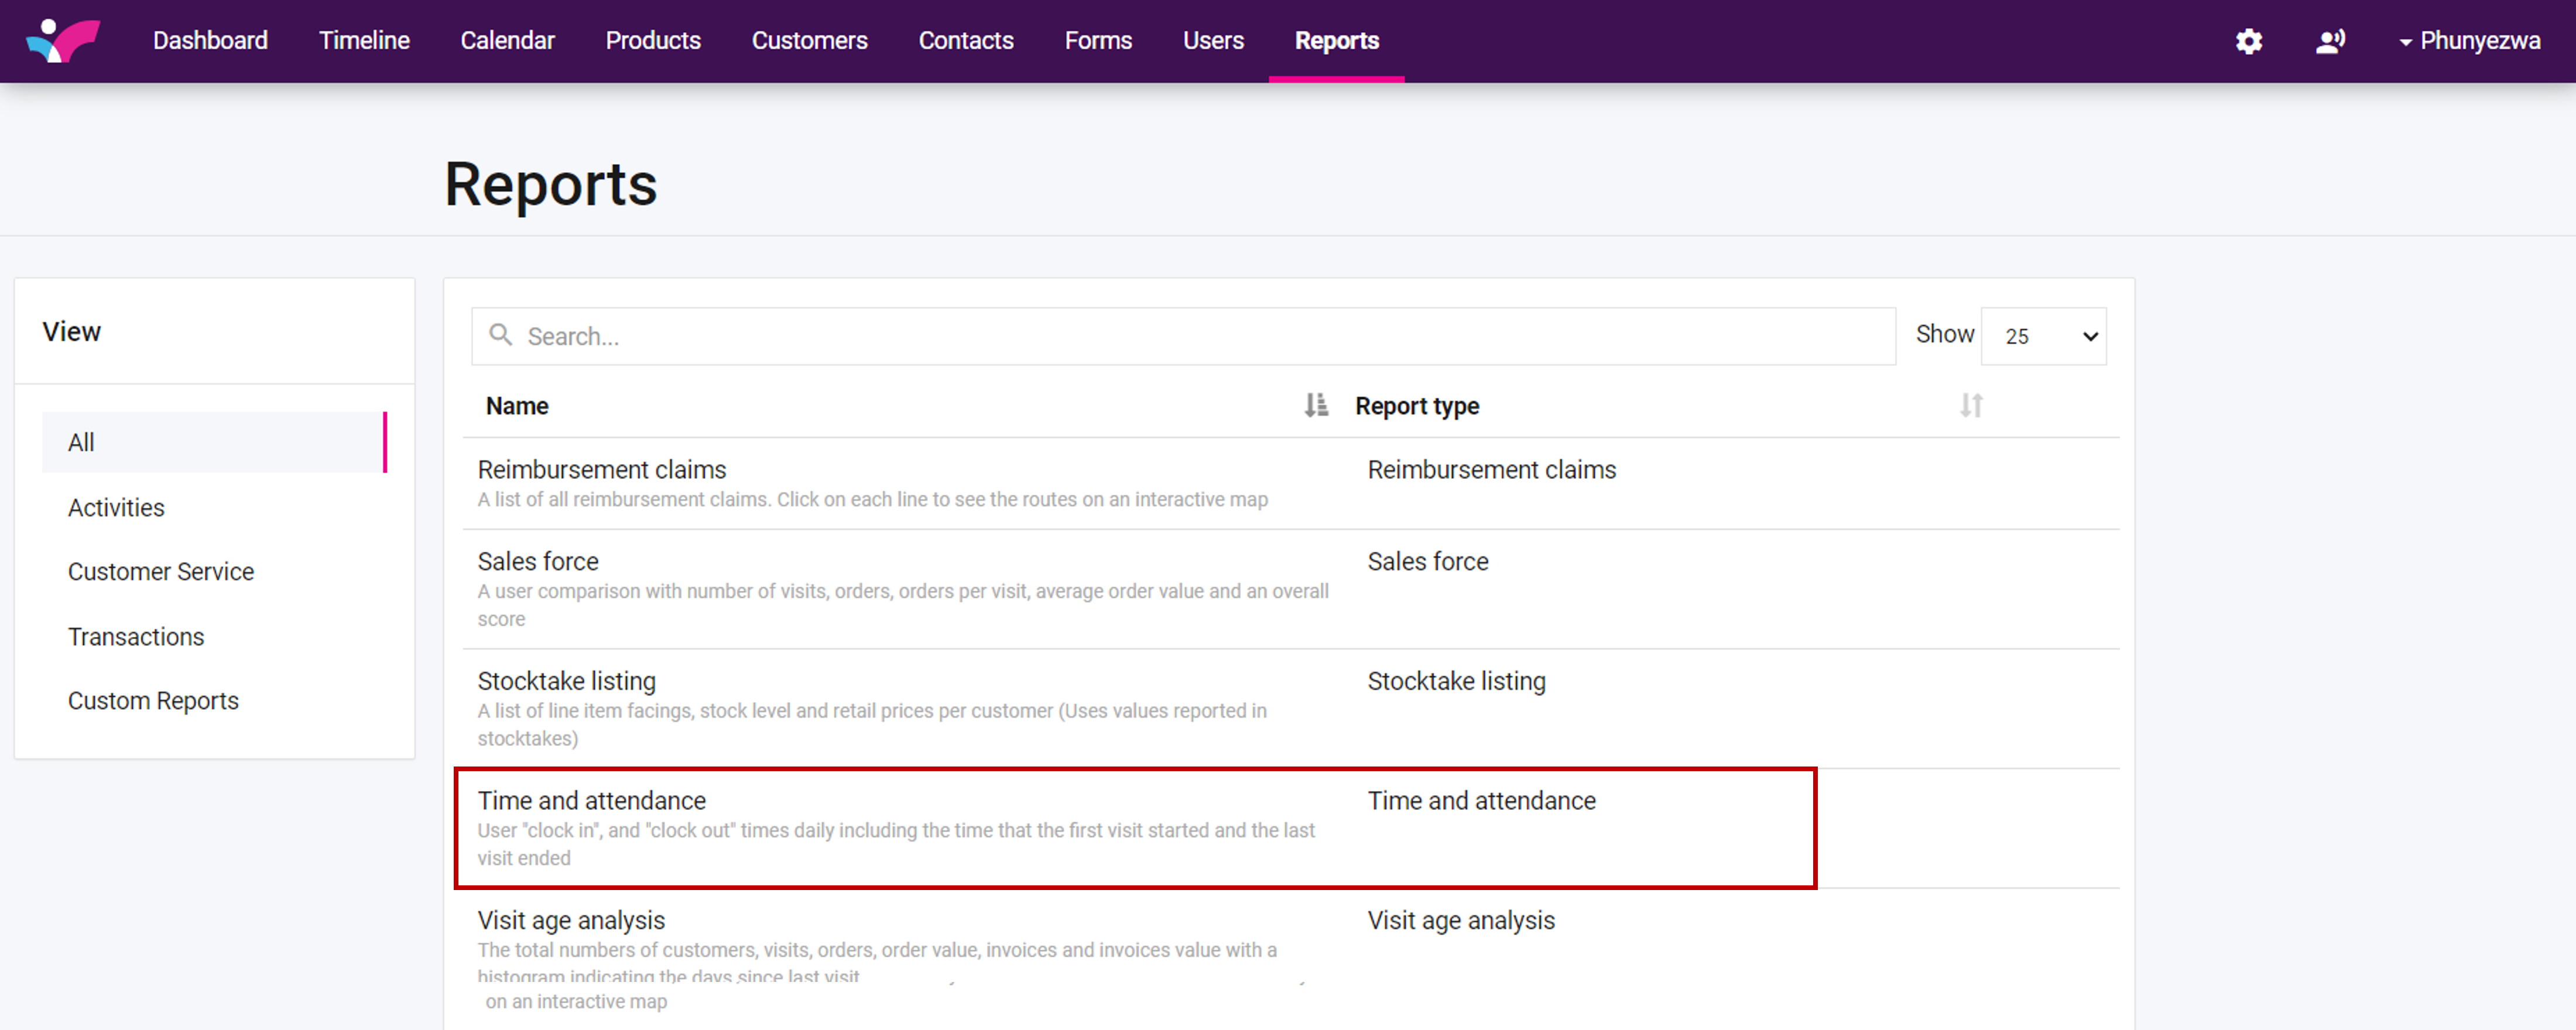Filter by Customer Service view
Image resolution: width=2576 pixels, height=1030 pixels.
pyautogui.click(x=160, y=571)
